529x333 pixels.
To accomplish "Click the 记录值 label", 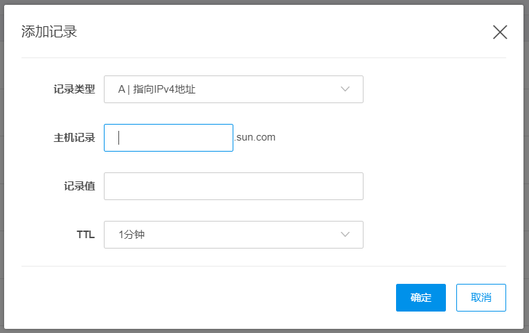I will coord(79,186).
